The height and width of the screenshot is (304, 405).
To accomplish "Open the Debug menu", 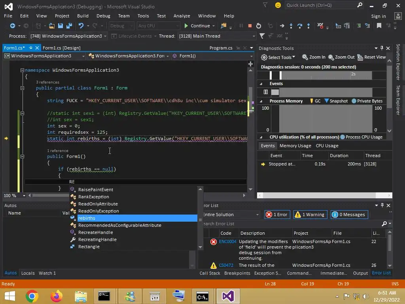I will (103, 16).
